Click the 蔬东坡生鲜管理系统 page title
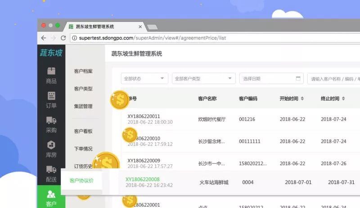The image size is (360, 208). point(137,54)
